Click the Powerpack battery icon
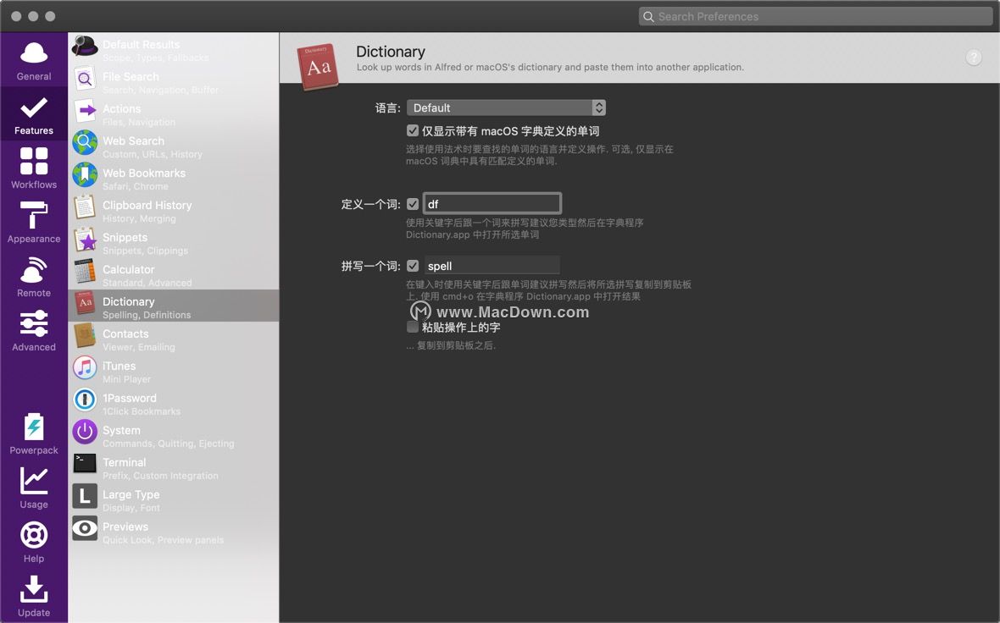This screenshot has width=1000, height=623. click(x=34, y=426)
